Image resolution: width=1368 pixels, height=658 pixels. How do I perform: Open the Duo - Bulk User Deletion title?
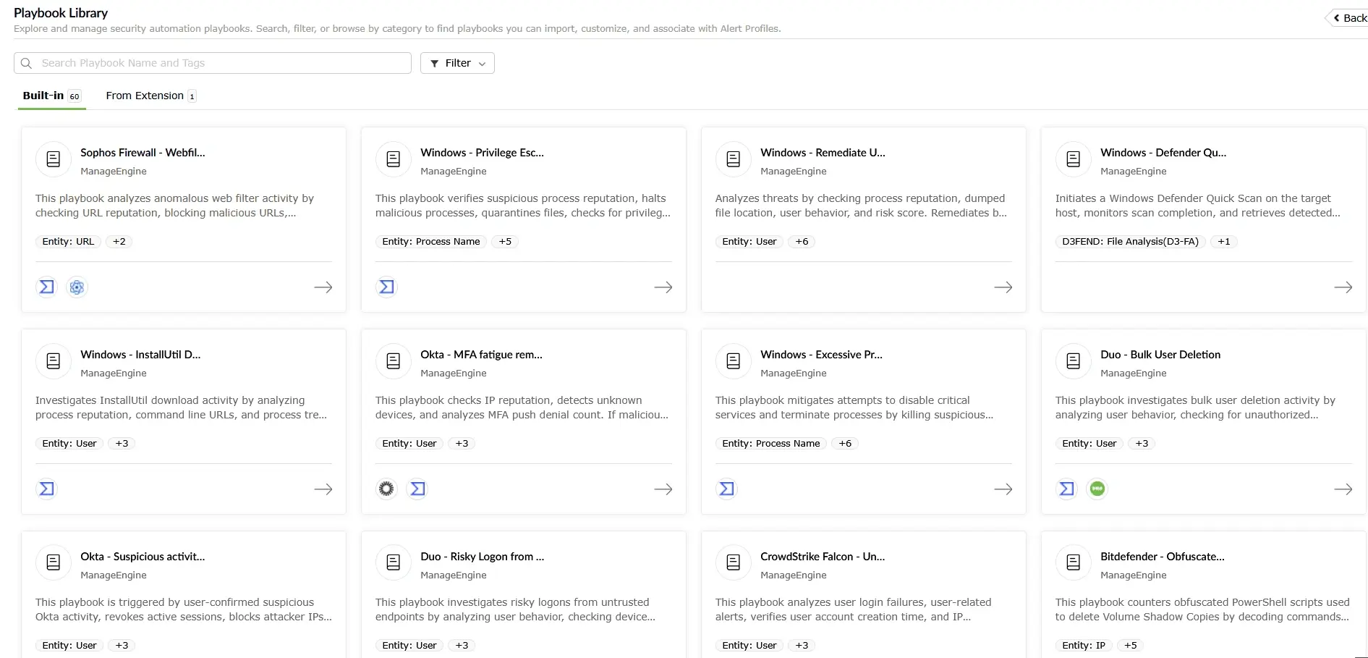pyautogui.click(x=1160, y=355)
